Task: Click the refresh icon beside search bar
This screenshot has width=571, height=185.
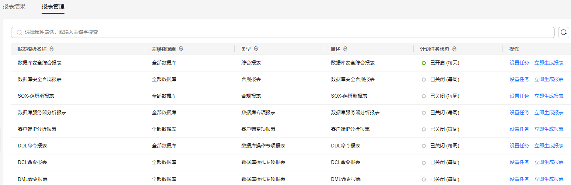Action: point(564,32)
